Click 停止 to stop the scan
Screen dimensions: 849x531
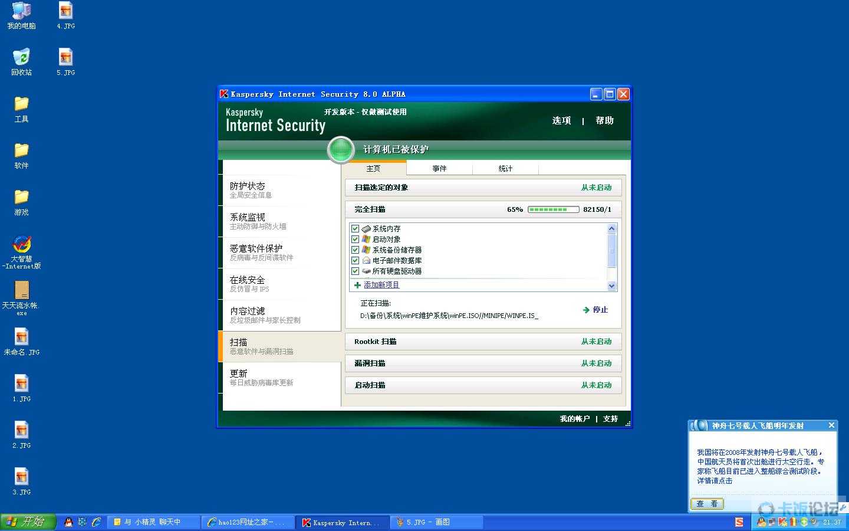click(595, 310)
